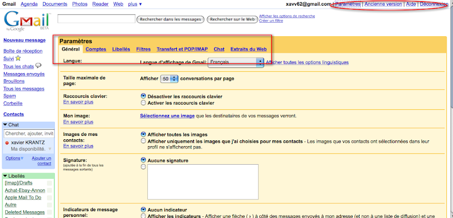
Task: Click Nouveau message
Action: [x=24, y=40]
